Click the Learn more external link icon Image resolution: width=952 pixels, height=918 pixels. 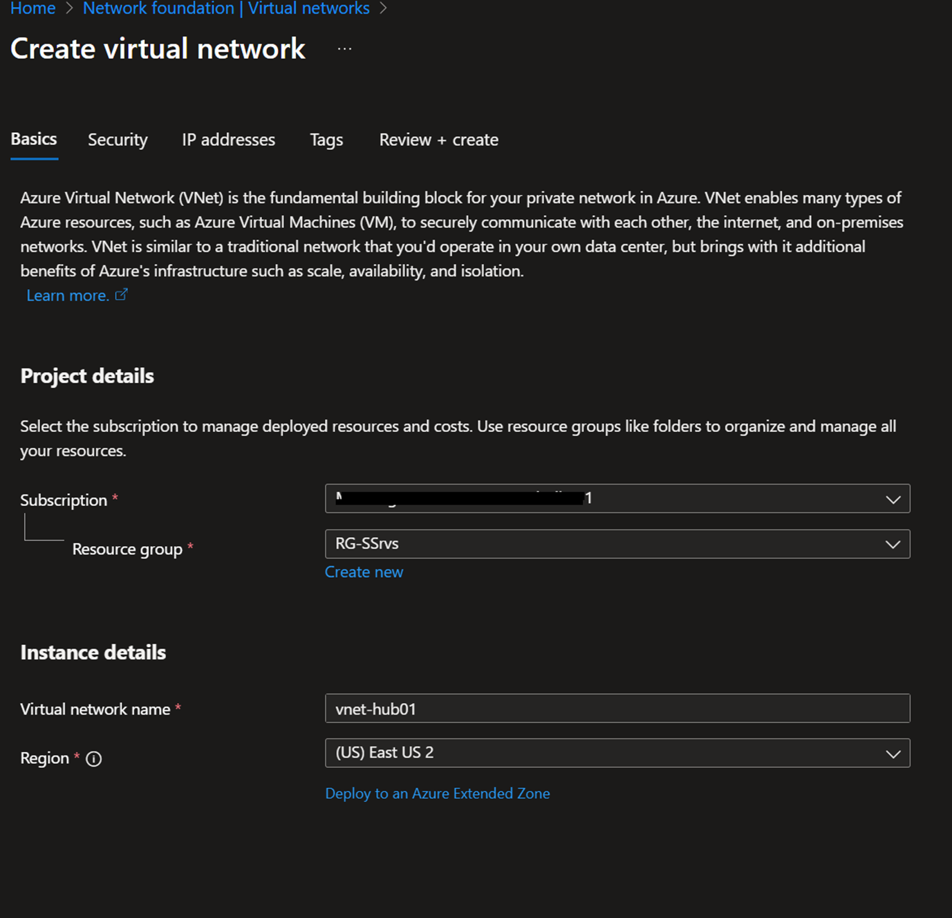pos(121,295)
